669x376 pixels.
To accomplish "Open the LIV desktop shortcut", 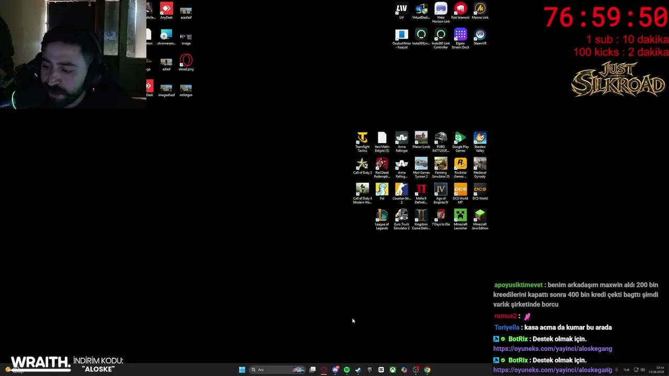I will [x=401, y=11].
